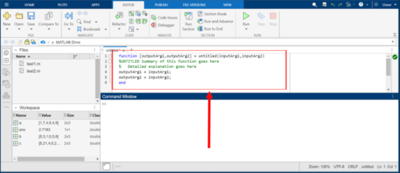Click the Run green play icon

[x=246, y=16]
